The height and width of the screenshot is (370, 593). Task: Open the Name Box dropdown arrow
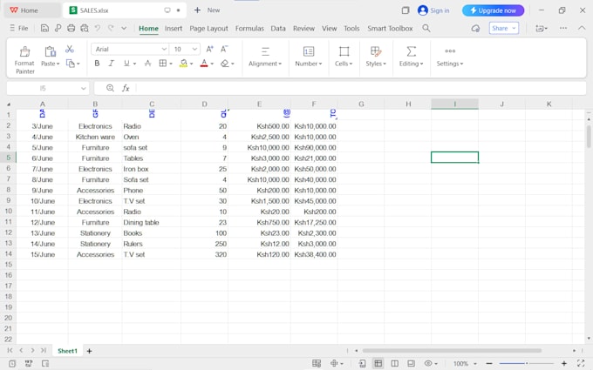point(83,88)
